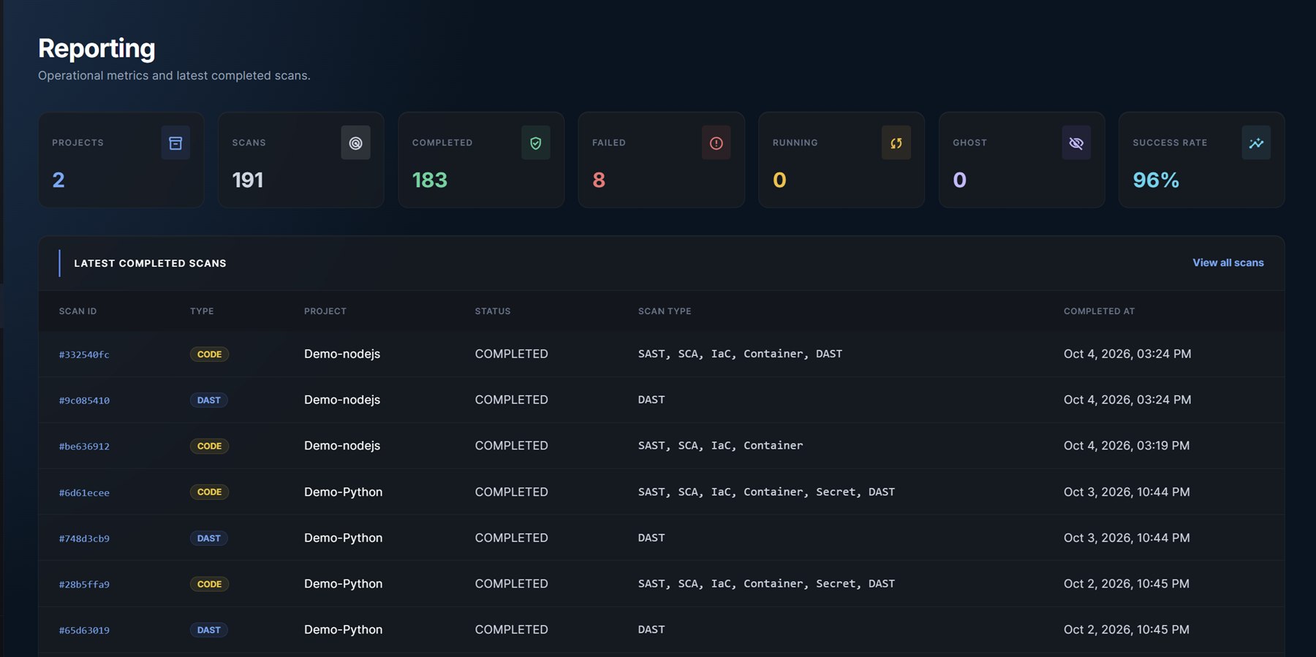
Task: Open scan #65d63019
Action: 84,630
